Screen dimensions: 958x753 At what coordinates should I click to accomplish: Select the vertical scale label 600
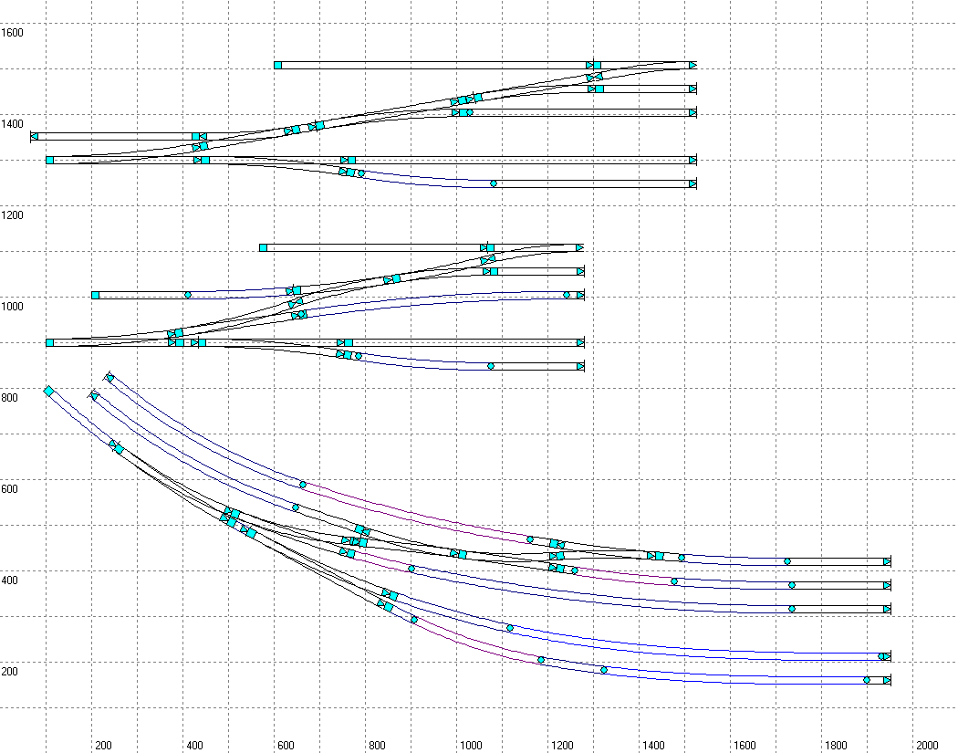[x=10, y=489]
